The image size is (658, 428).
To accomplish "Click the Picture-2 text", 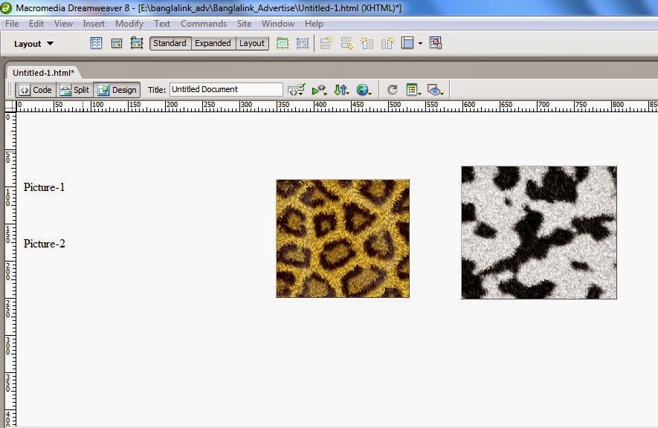I will pyautogui.click(x=45, y=244).
